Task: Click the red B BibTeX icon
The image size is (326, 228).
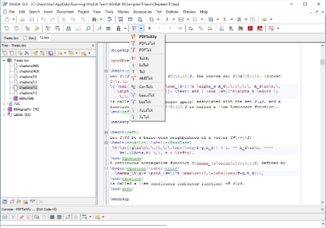Action: (x=149, y=28)
